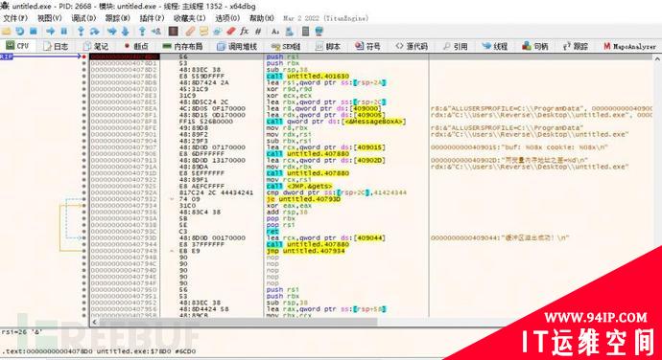Pause execution with the pause icon
The height and width of the screenshot is (360, 662).
(x=64, y=32)
